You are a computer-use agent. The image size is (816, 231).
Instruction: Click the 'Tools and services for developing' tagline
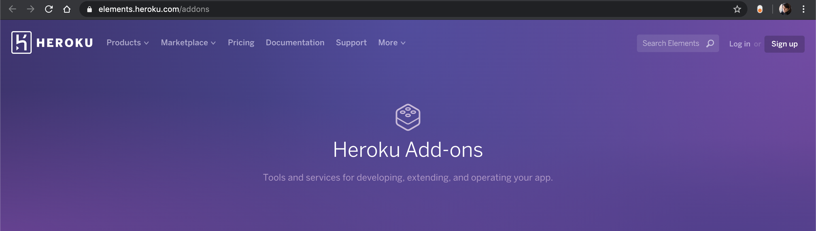pyautogui.click(x=408, y=177)
